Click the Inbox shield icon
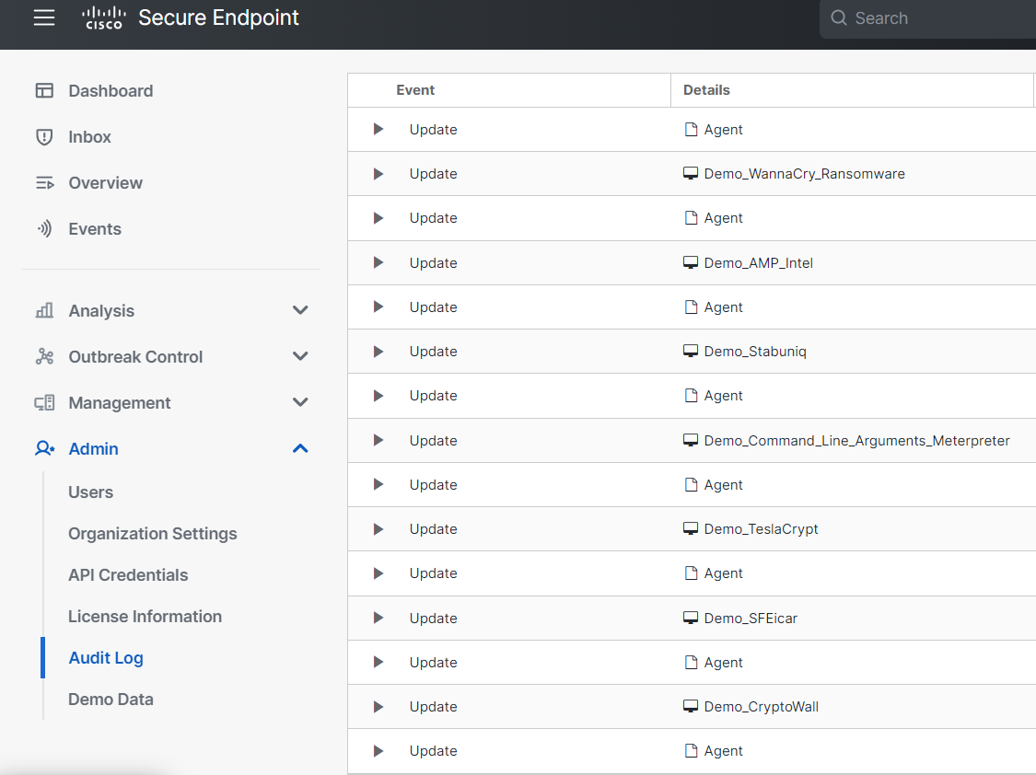This screenshot has height=775, width=1036. tap(44, 137)
